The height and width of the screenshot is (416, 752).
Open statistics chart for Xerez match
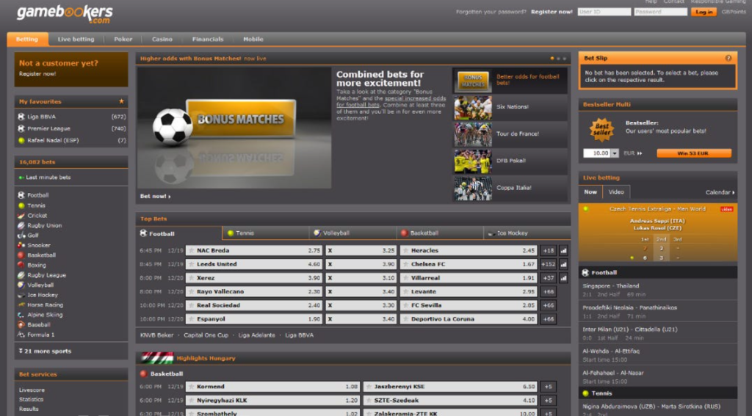(563, 278)
